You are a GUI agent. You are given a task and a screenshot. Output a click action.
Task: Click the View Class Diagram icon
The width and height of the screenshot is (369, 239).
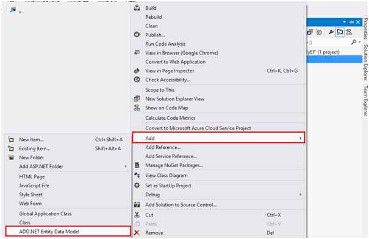[x=137, y=175]
